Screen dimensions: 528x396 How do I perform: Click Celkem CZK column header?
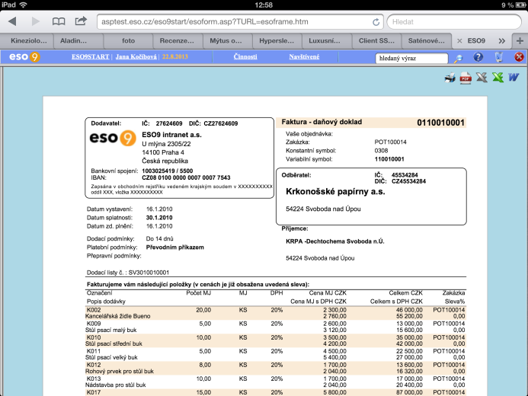click(x=406, y=293)
